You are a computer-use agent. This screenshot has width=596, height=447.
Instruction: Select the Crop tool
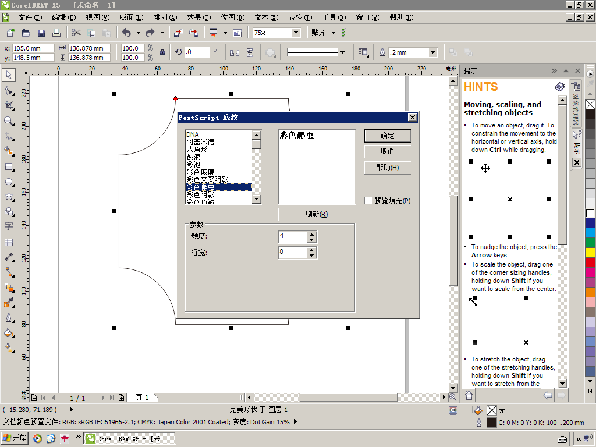[9, 106]
